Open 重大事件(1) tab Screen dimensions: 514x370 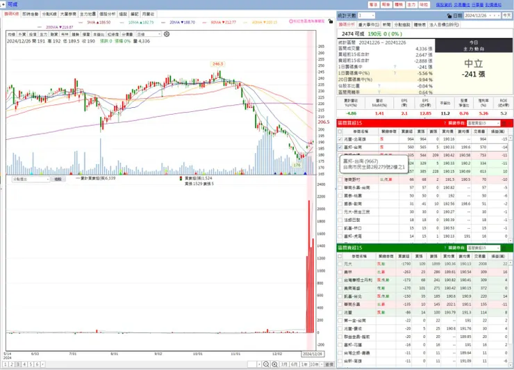pos(369,24)
